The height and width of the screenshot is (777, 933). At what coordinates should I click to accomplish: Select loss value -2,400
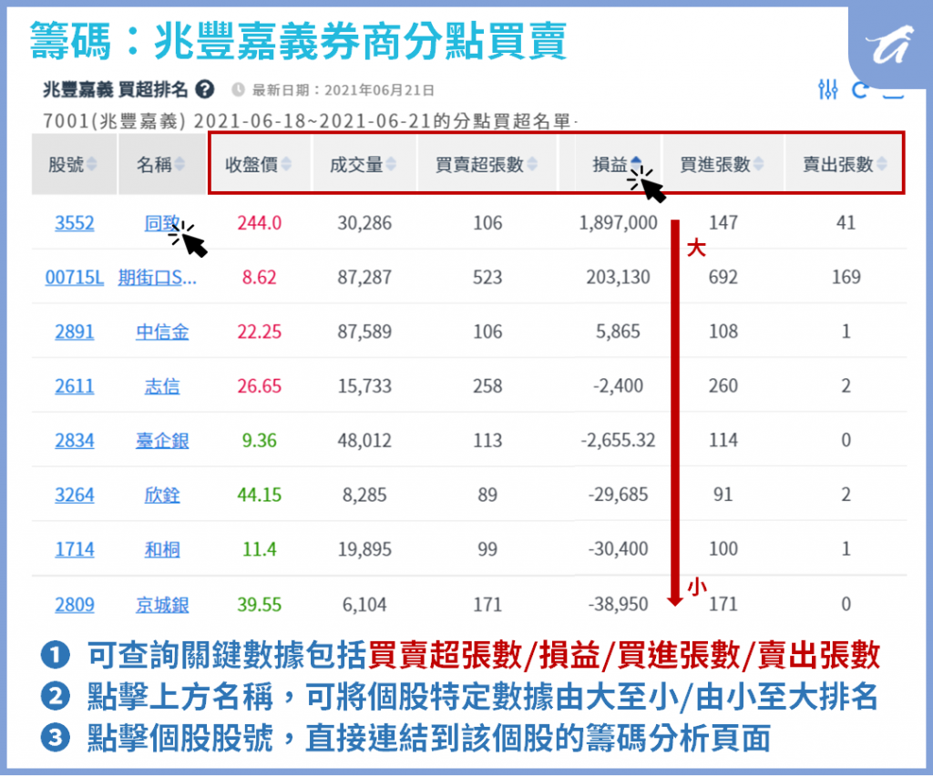(619, 386)
